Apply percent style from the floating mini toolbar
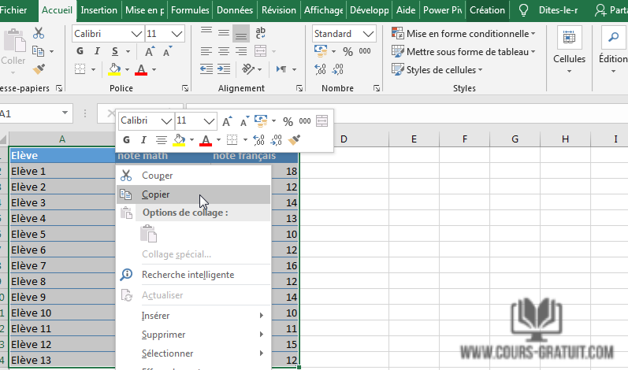Viewport: 628px width, 370px height. click(x=288, y=121)
